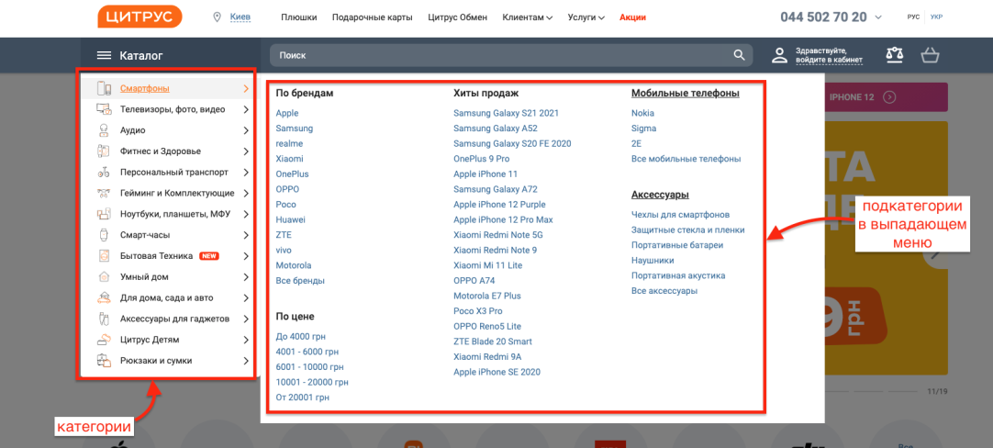This screenshot has height=448, width=993.
Task: Click the Аудио headphones category icon
Action: click(x=104, y=130)
